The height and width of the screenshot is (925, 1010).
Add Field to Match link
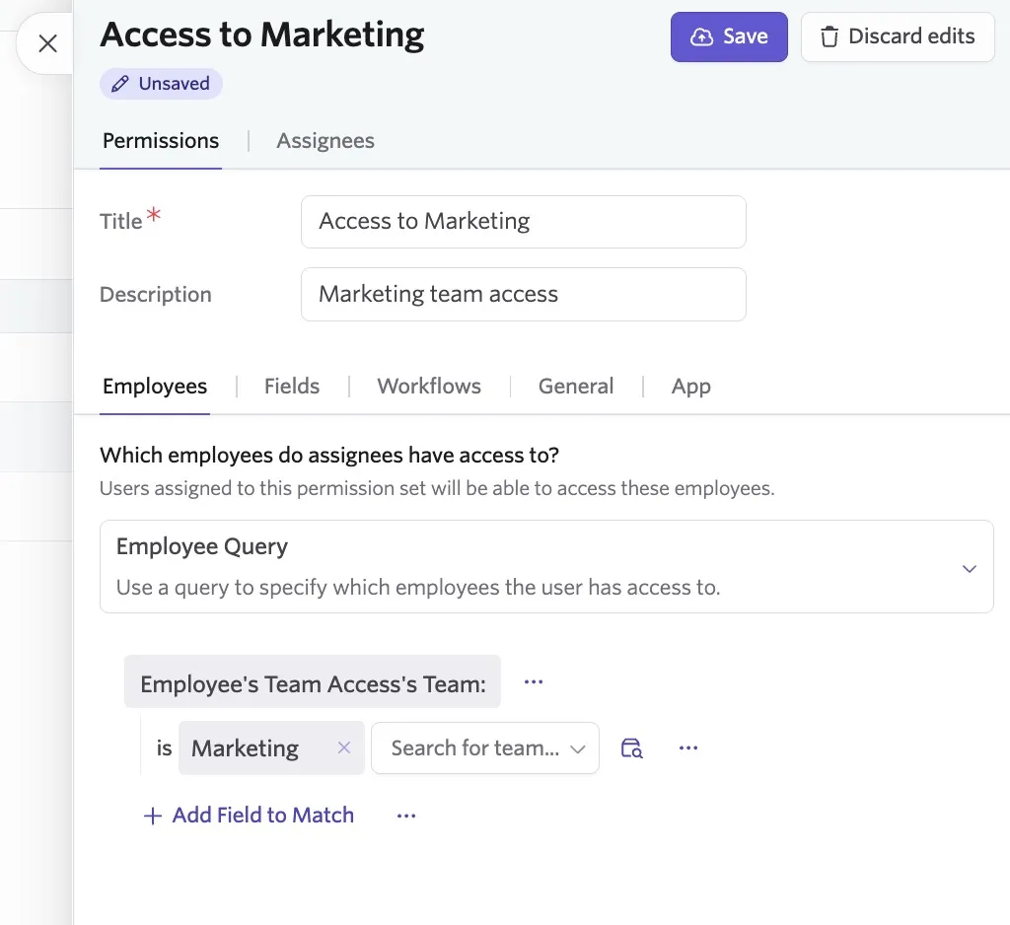pos(249,816)
